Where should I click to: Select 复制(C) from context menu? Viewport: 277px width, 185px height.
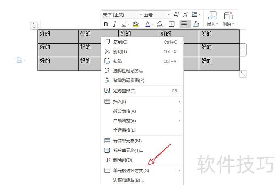[x=142, y=42]
